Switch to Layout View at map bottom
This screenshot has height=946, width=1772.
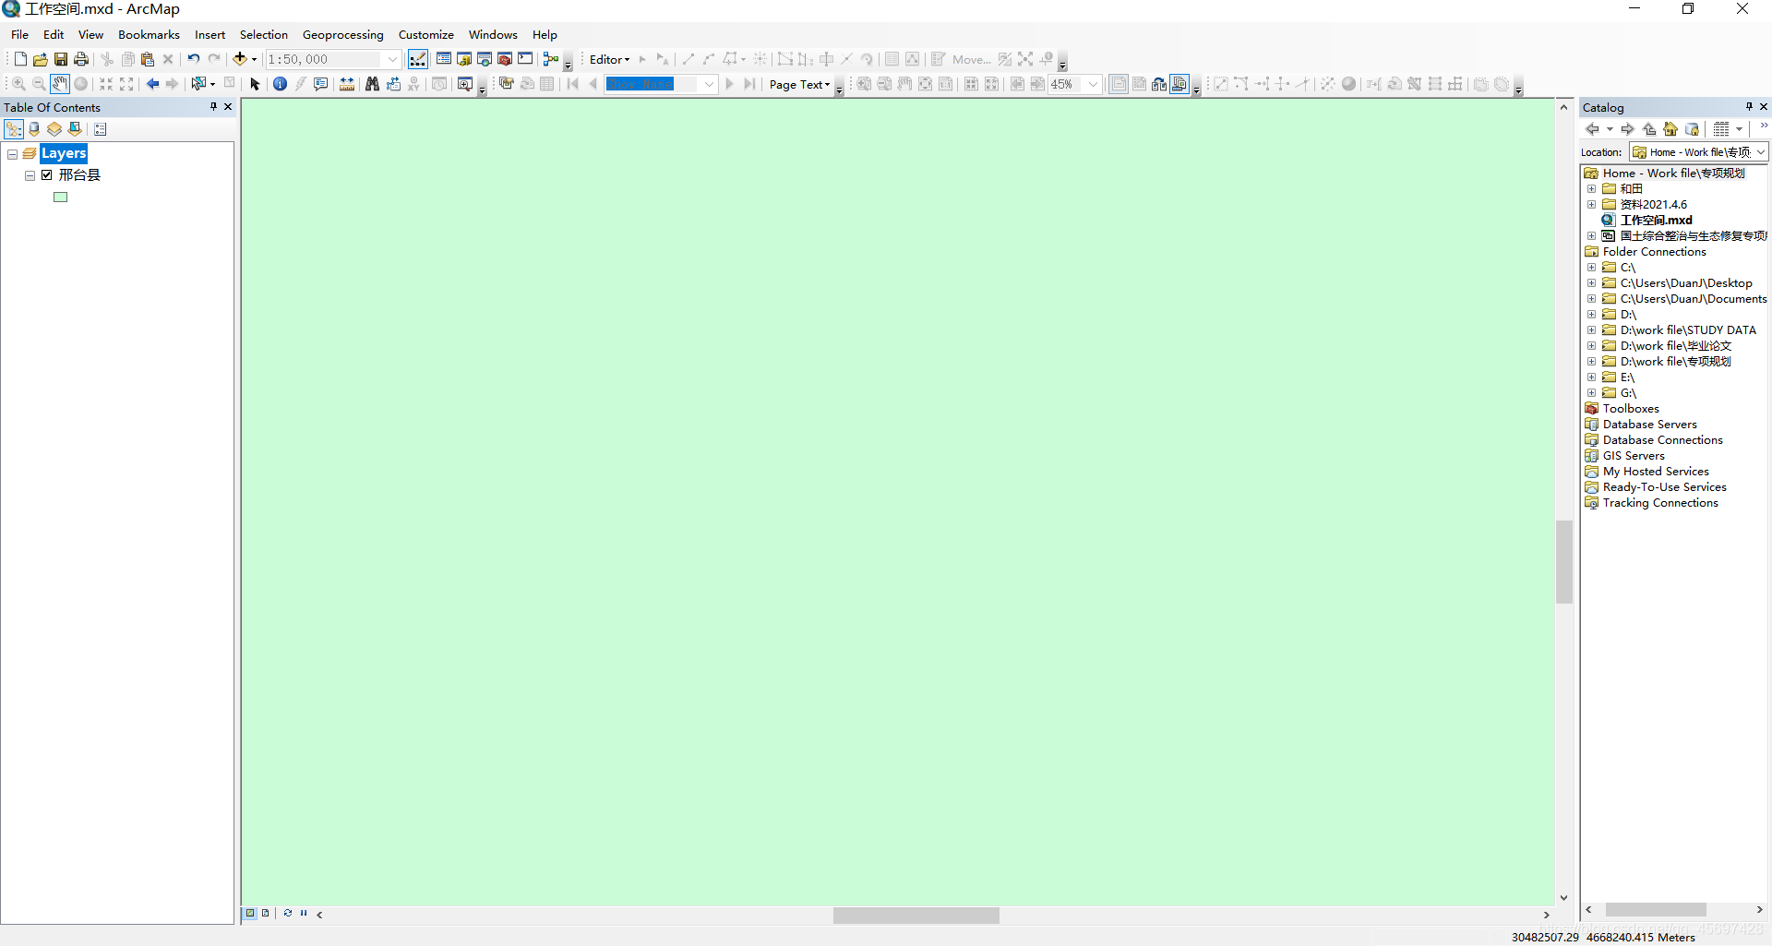[x=266, y=914]
